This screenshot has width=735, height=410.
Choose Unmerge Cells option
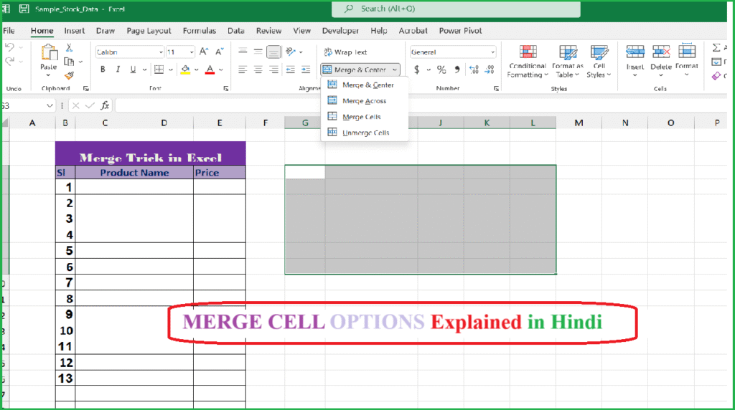[364, 133]
